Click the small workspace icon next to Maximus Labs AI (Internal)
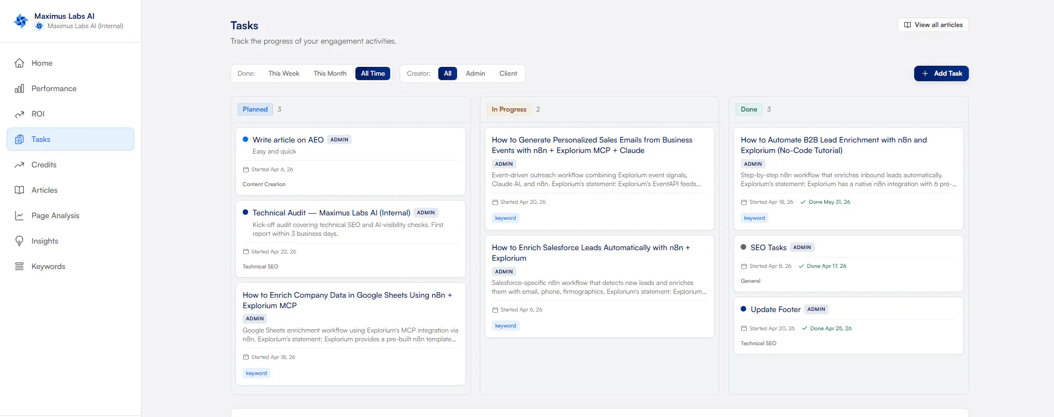This screenshot has height=417, width=1054. coord(39,26)
